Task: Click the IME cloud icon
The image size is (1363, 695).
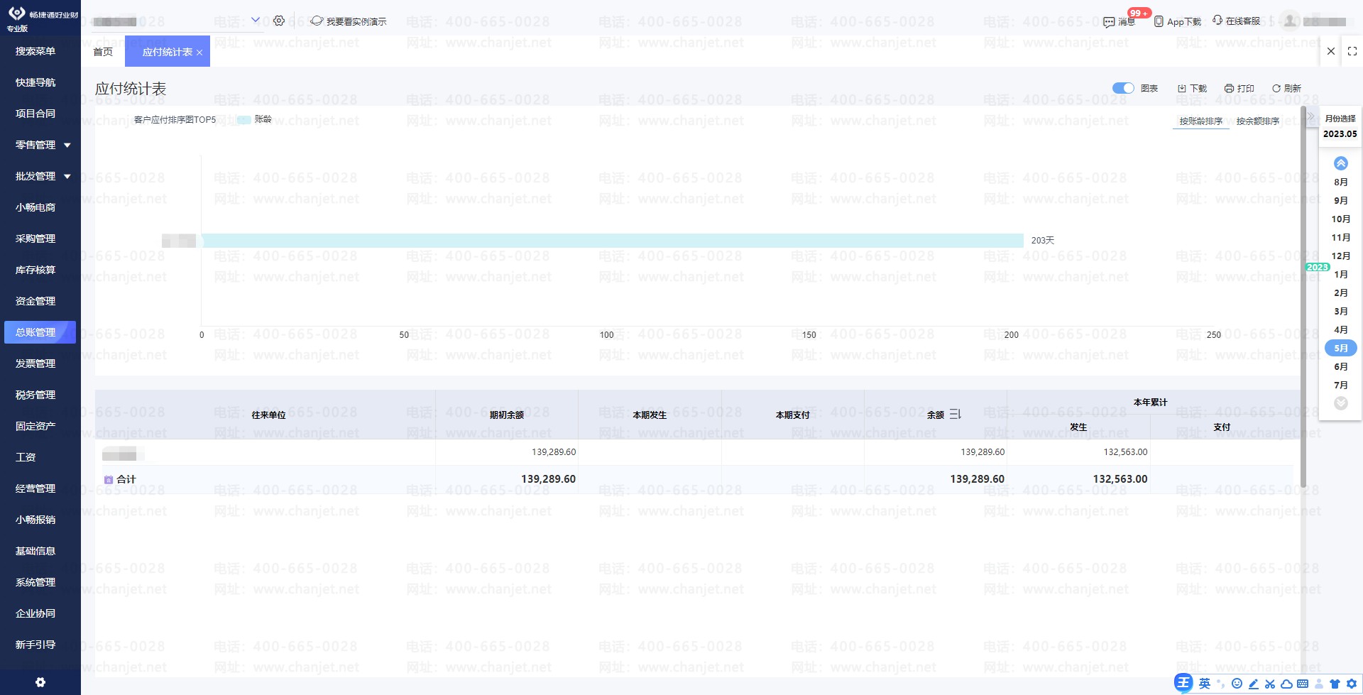Action: point(1286,684)
